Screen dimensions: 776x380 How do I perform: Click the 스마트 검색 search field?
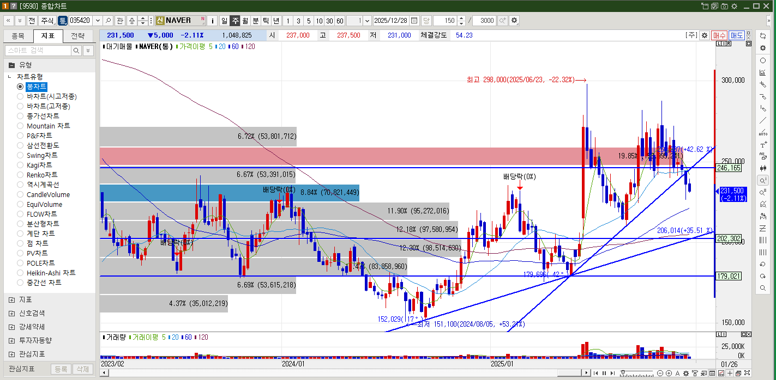38,50
